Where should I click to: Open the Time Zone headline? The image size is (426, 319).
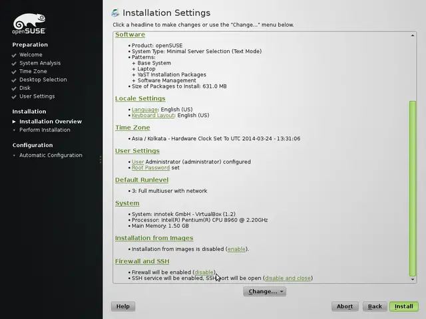pos(132,128)
